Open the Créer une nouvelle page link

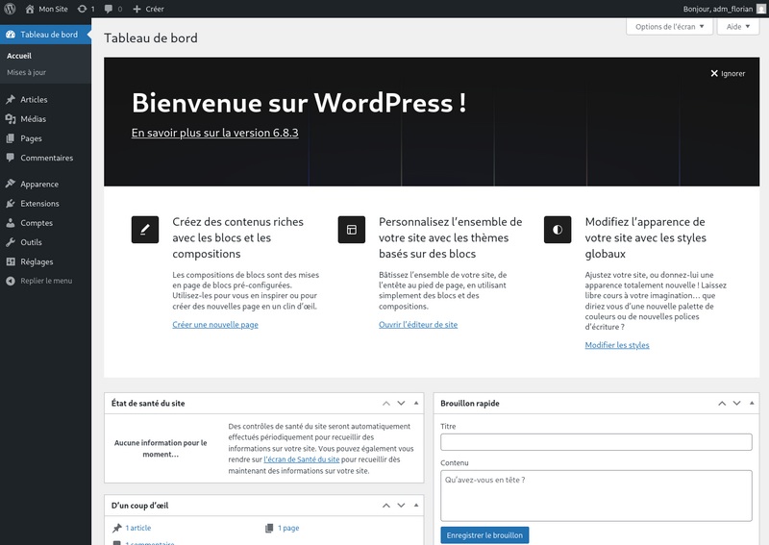pyautogui.click(x=215, y=325)
